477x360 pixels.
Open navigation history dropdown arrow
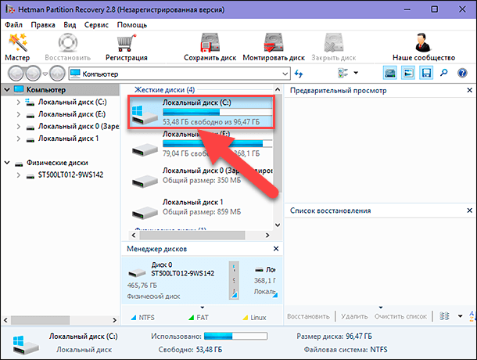pos(45,74)
